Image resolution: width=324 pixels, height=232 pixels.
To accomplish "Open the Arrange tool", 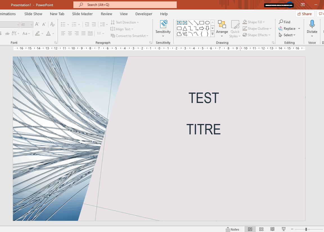I will pos(222,29).
